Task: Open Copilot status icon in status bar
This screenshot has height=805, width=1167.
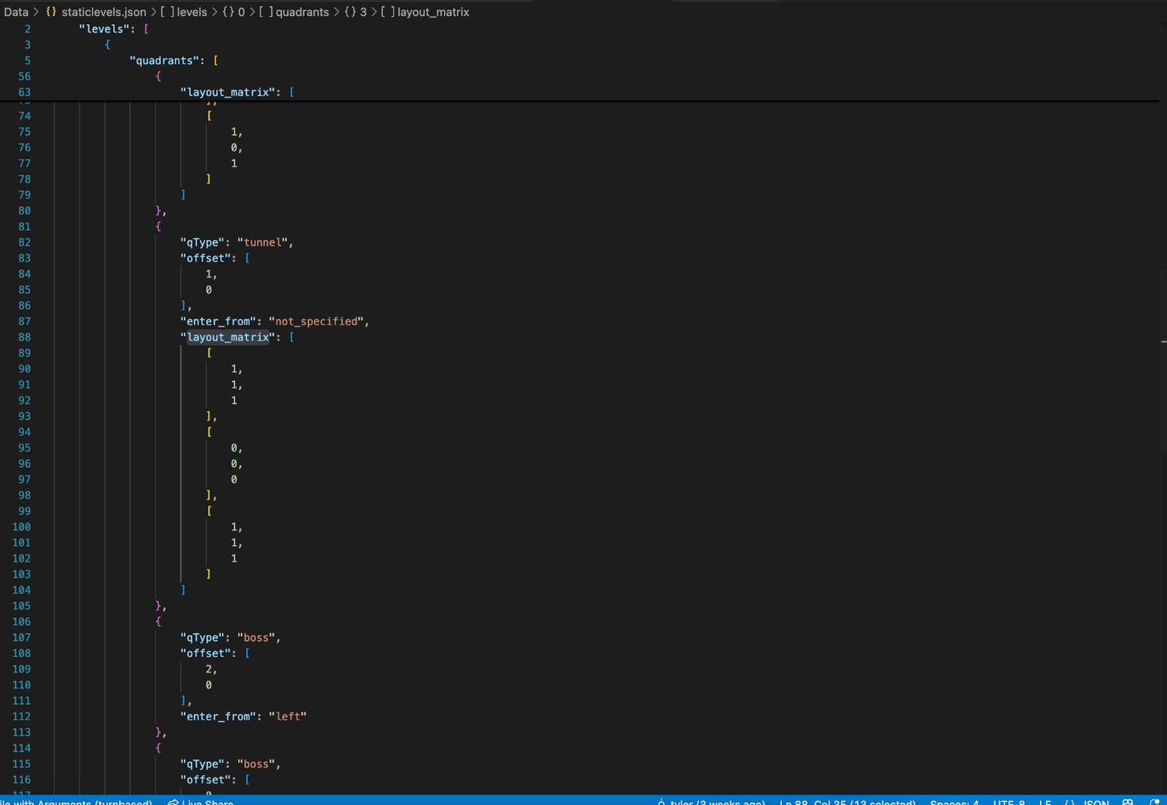Action: point(1128,801)
